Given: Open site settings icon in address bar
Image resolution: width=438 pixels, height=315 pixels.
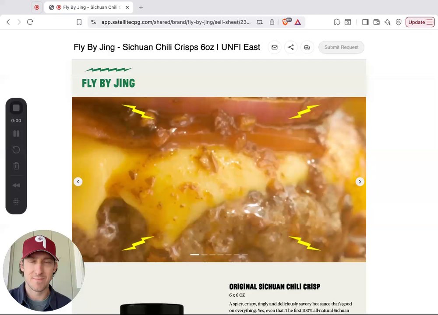Looking at the screenshot, I should pyautogui.click(x=94, y=22).
